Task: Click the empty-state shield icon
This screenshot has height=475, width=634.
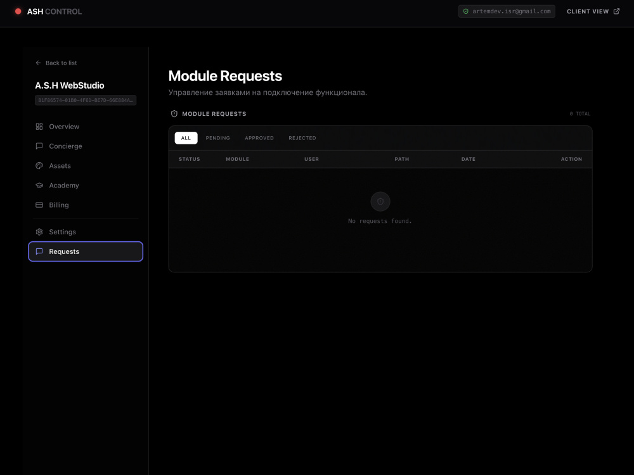Action: (x=380, y=201)
